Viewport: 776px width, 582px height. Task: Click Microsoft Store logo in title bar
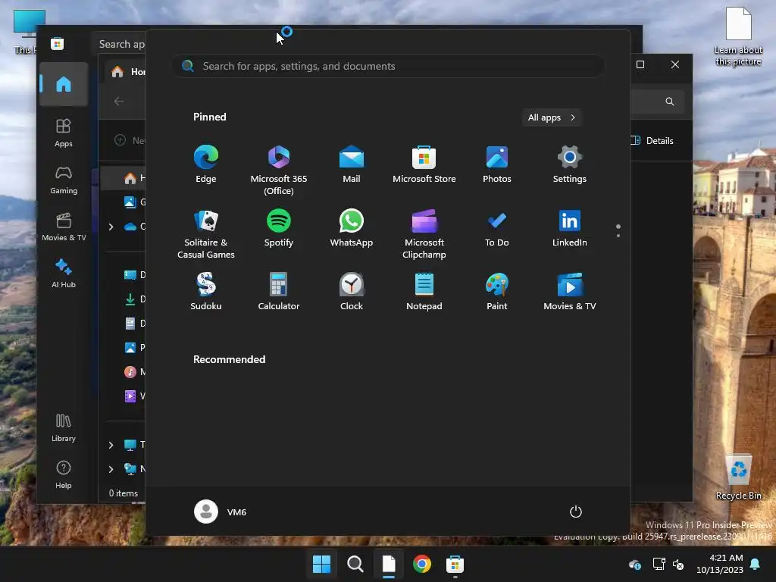[57, 43]
